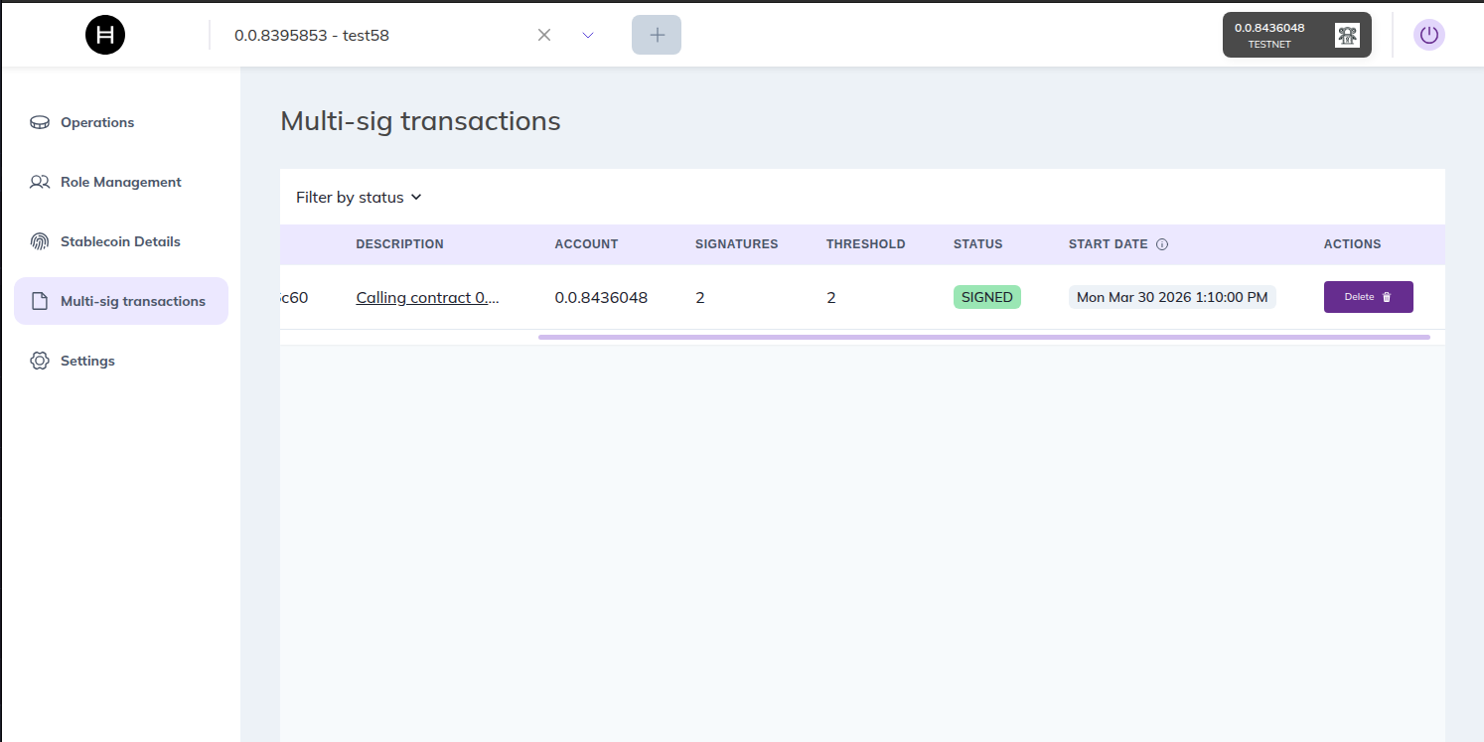Image resolution: width=1484 pixels, height=742 pixels.
Task: Switch to the Settings sidebar entry
Action: 87,361
